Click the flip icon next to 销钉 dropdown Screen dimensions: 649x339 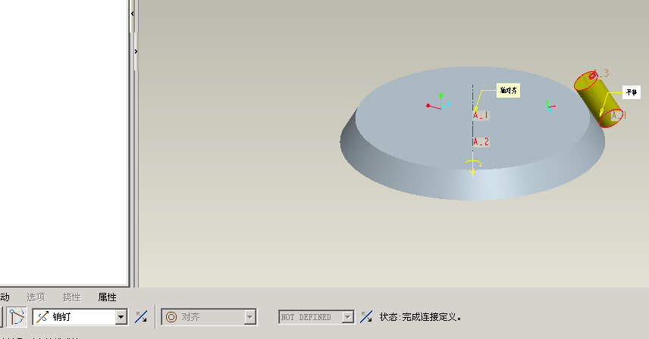(x=141, y=317)
